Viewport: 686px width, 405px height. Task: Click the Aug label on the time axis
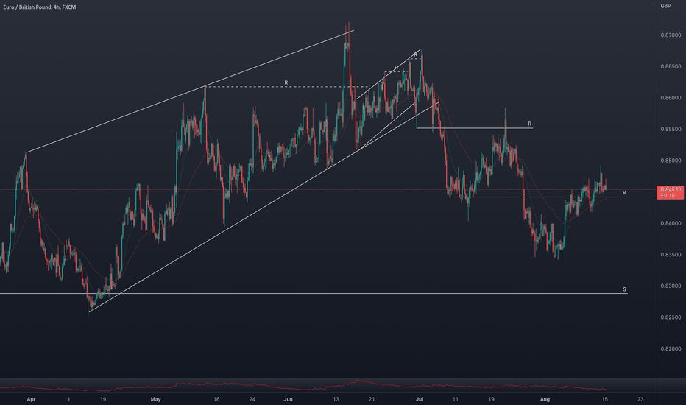pyautogui.click(x=545, y=399)
